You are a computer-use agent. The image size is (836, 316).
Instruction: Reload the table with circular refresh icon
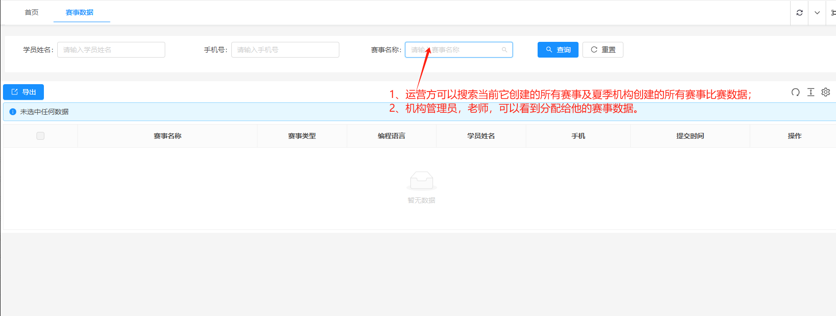[x=796, y=92]
